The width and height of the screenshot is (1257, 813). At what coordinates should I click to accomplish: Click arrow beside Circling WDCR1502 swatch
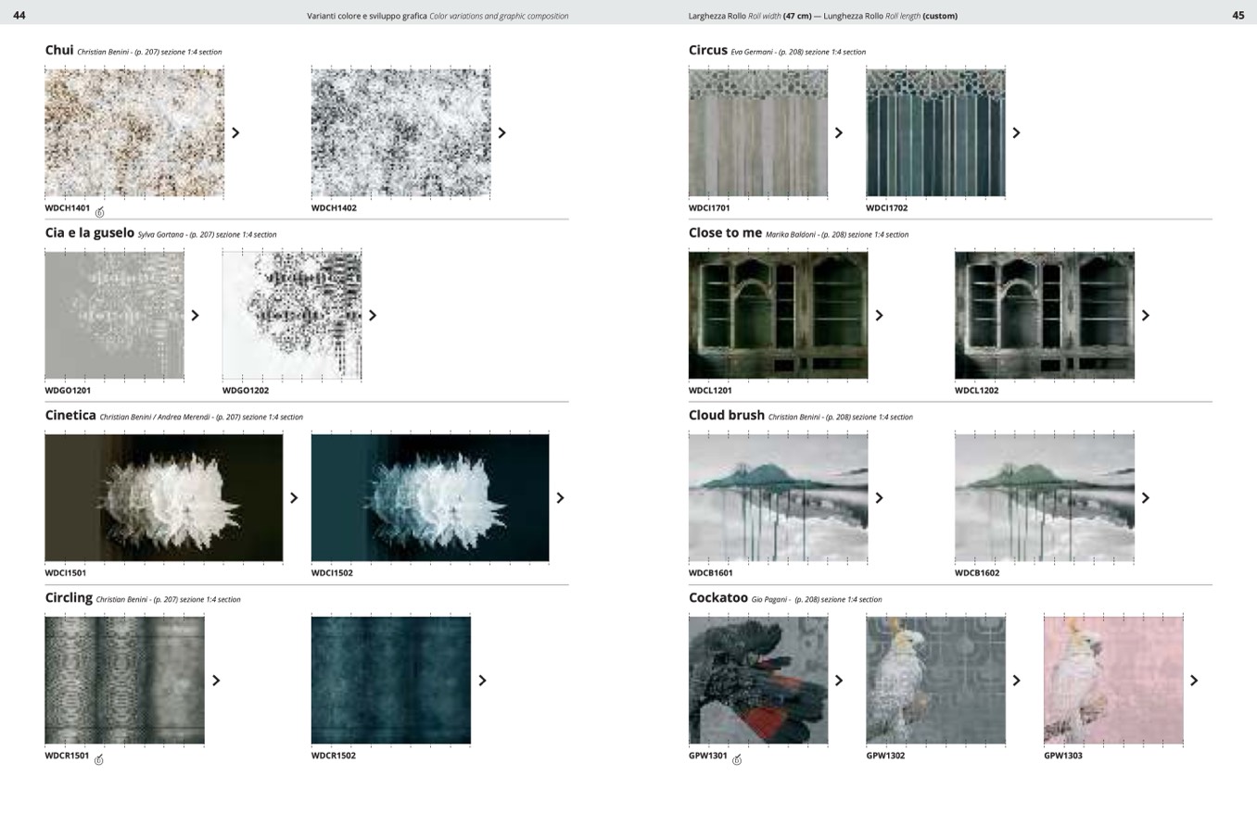pyautogui.click(x=482, y=681)
